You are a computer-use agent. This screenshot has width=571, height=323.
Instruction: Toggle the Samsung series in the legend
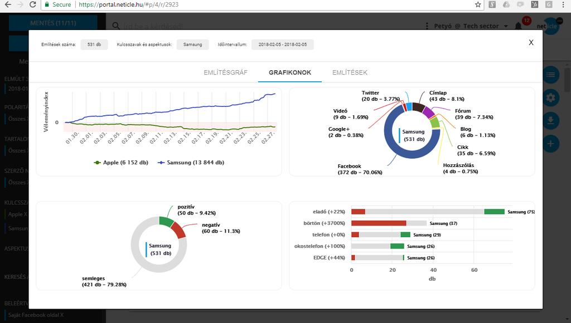[191, 163]
